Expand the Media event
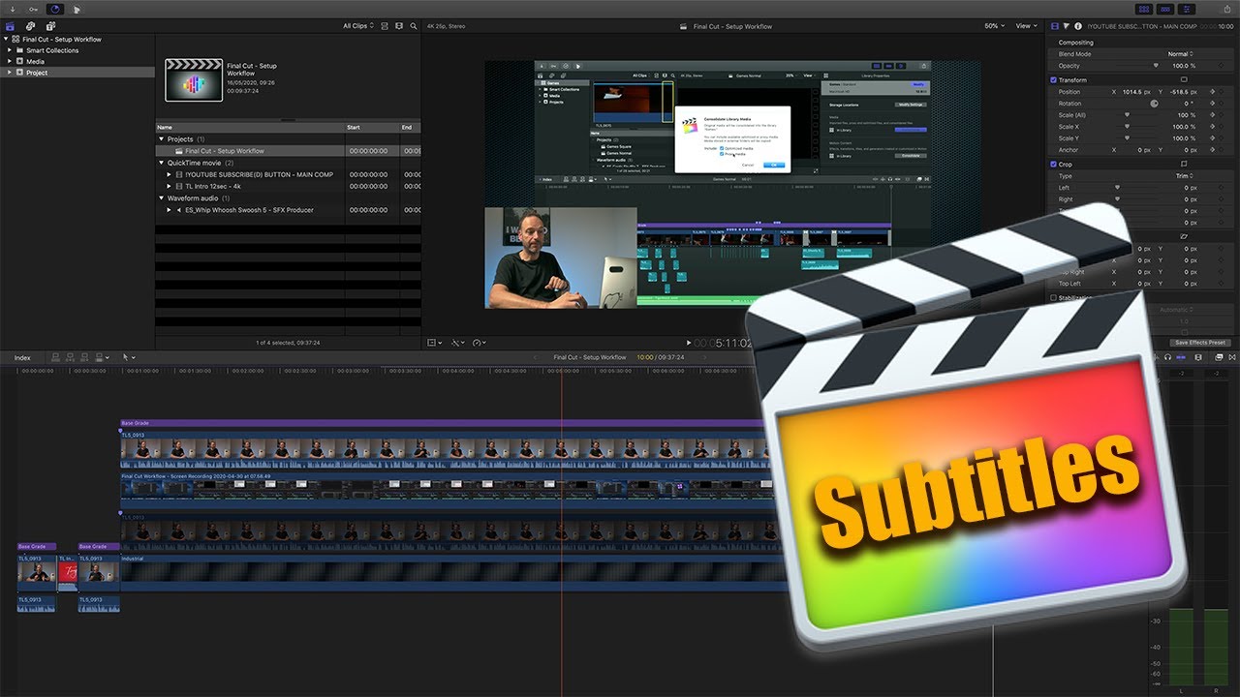1240x697 pixels. point(9,61)
